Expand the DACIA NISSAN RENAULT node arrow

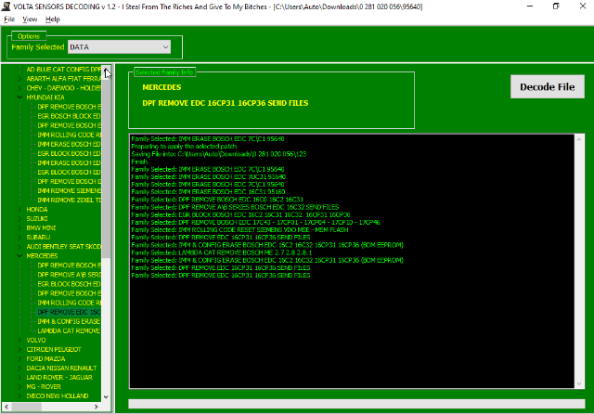click(19, 369)
